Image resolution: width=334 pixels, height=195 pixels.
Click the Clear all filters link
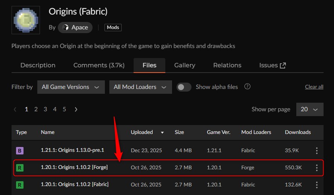click(x=314, y=87)
